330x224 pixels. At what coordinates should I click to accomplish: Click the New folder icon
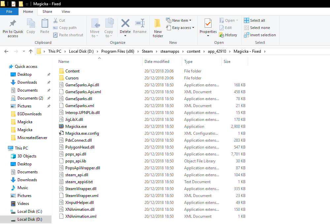pyautogui.click(x=158, y=23)
